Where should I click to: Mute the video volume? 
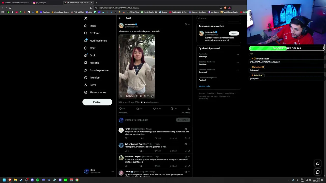click(x=141, y=96)
